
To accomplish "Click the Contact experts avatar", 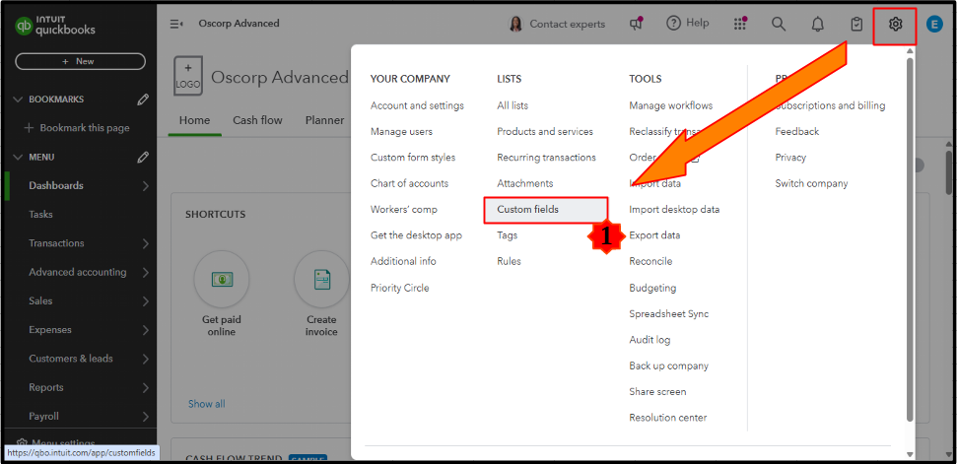I will (x=515, y=24).
